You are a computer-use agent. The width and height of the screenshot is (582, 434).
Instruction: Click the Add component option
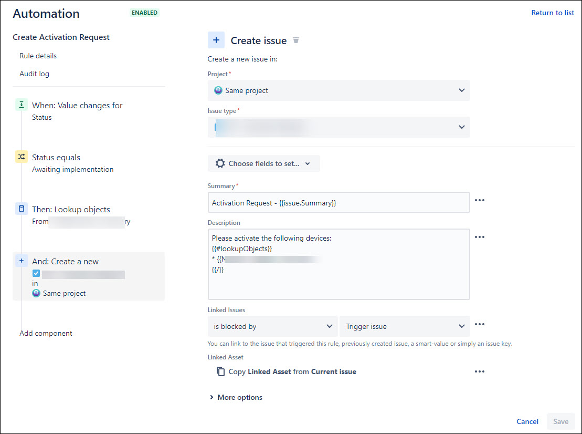coord(46,333)
